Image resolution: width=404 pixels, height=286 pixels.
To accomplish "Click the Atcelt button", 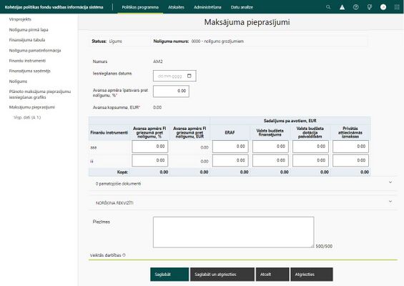I will tap(272, 275).
